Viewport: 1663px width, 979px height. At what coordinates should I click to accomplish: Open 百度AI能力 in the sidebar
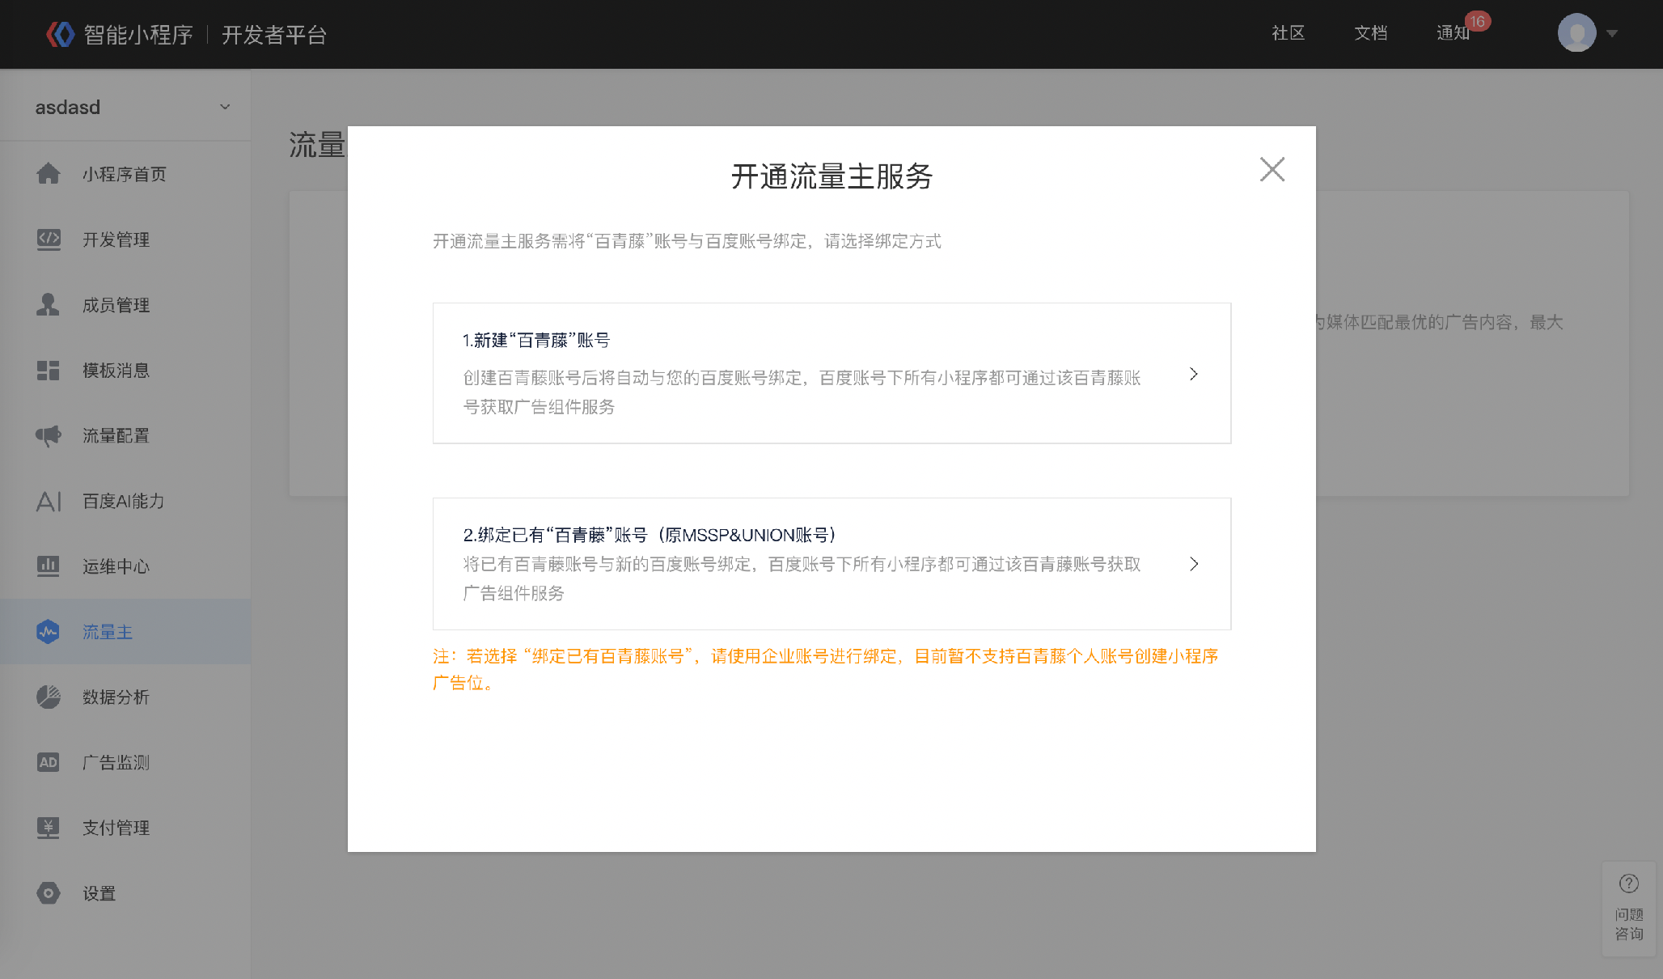(125, 502)
